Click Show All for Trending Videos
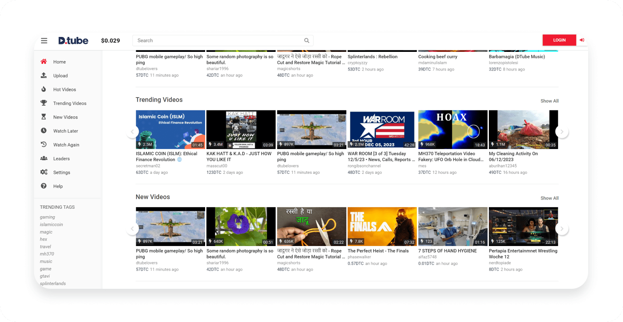The width and height of the screenshot is (623, 322). [549, 101]
